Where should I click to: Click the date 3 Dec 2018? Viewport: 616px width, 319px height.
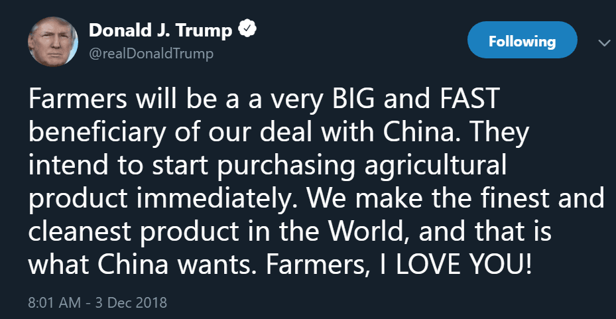(x=131, y=304)
